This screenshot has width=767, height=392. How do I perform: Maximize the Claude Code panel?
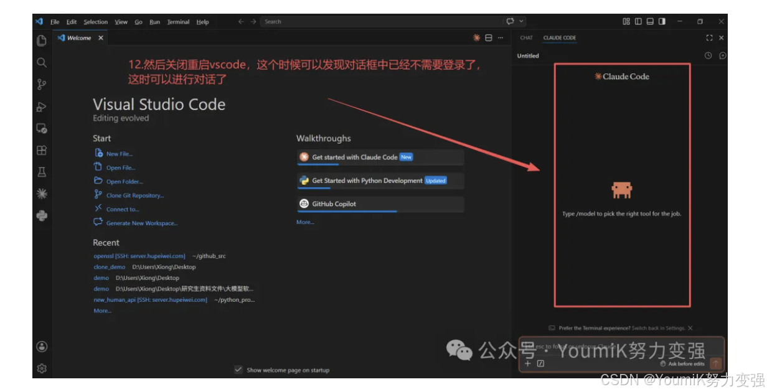click(x=709, y=38)
